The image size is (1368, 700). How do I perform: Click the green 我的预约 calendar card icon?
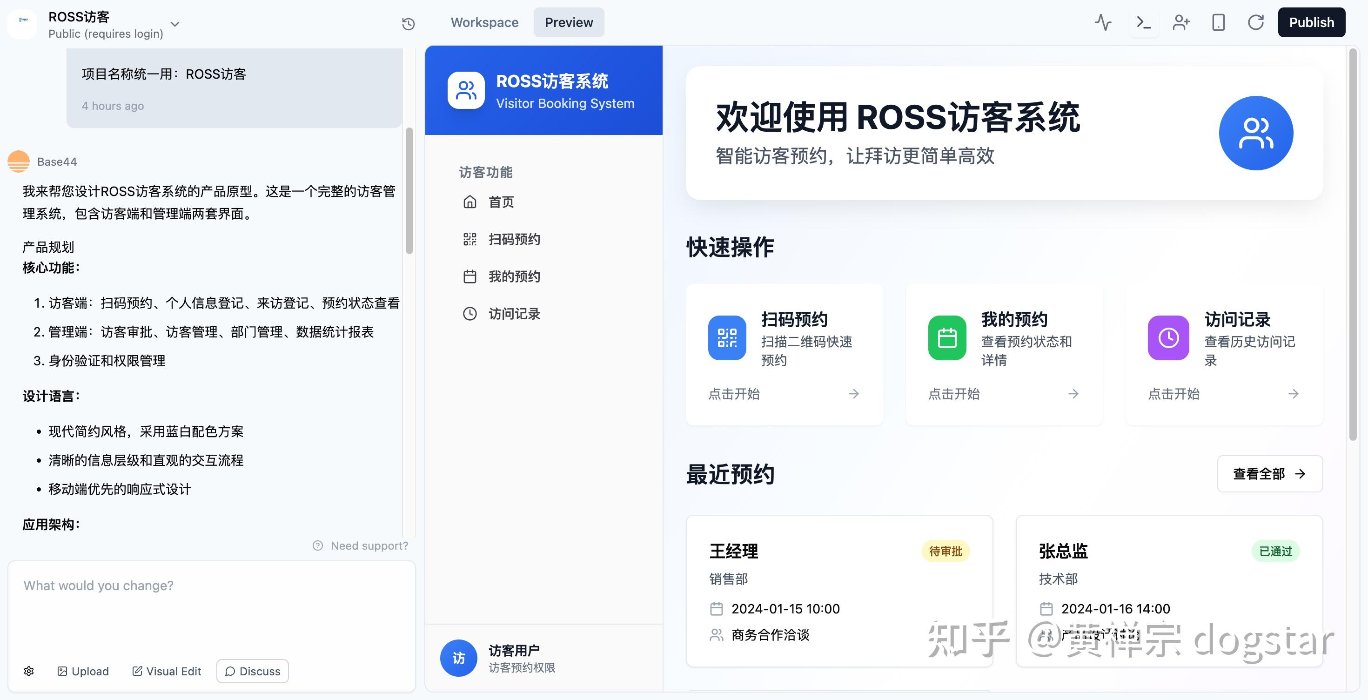[x=947, y=338]
